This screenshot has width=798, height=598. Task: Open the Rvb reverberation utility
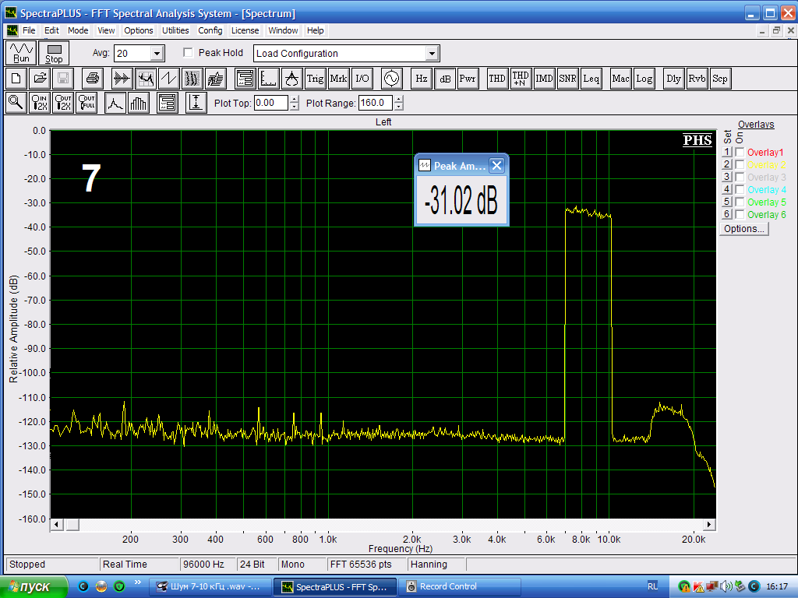(x=697, y=79)
